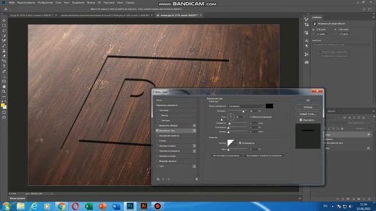376x211 pixels.
Task: Select the Zoom tool
Action: pos(4,91)
